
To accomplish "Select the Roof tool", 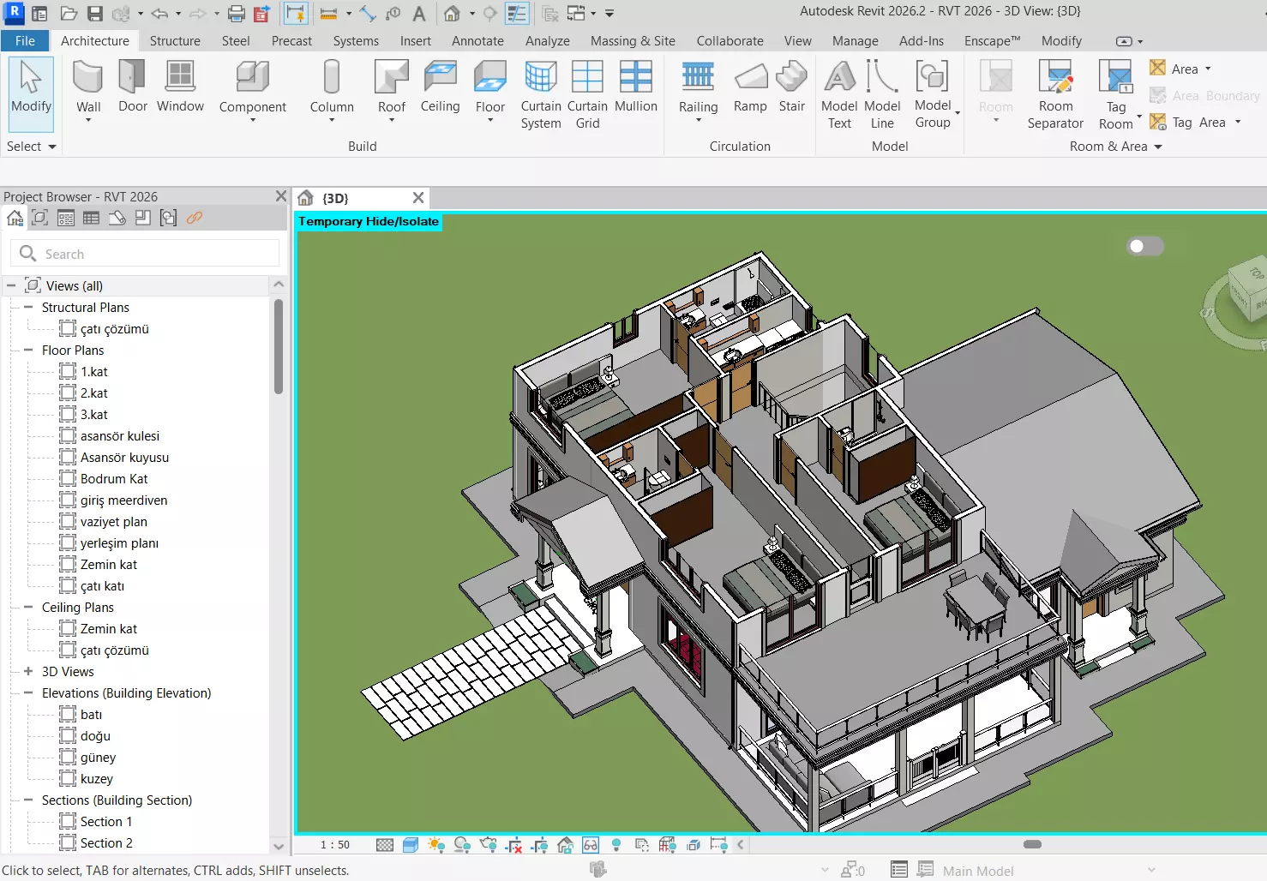I will click(392, 89).
